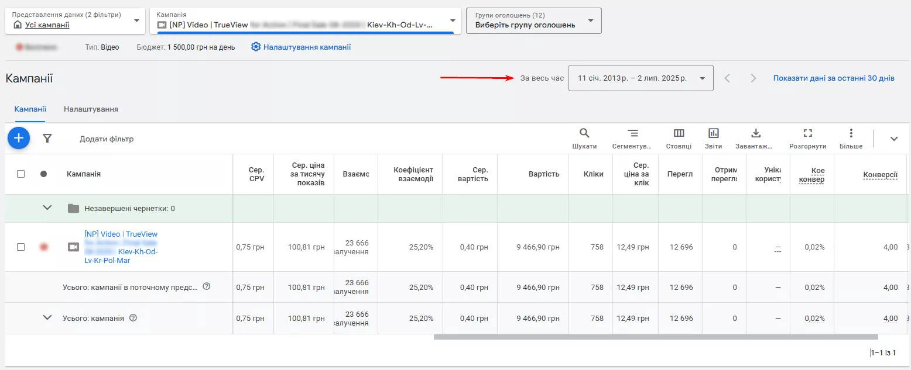
Task: Open the Групи оголошень dropdown
Action: [x=533, y=20]
